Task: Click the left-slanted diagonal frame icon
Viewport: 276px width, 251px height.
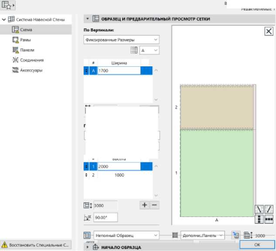Action: pos(259,209)
